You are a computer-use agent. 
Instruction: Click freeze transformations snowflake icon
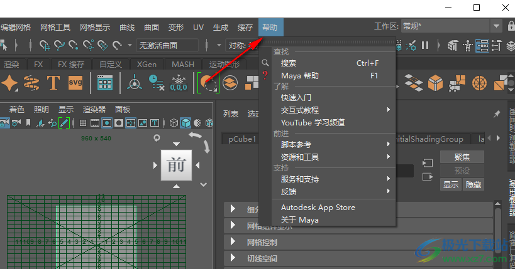179,83
